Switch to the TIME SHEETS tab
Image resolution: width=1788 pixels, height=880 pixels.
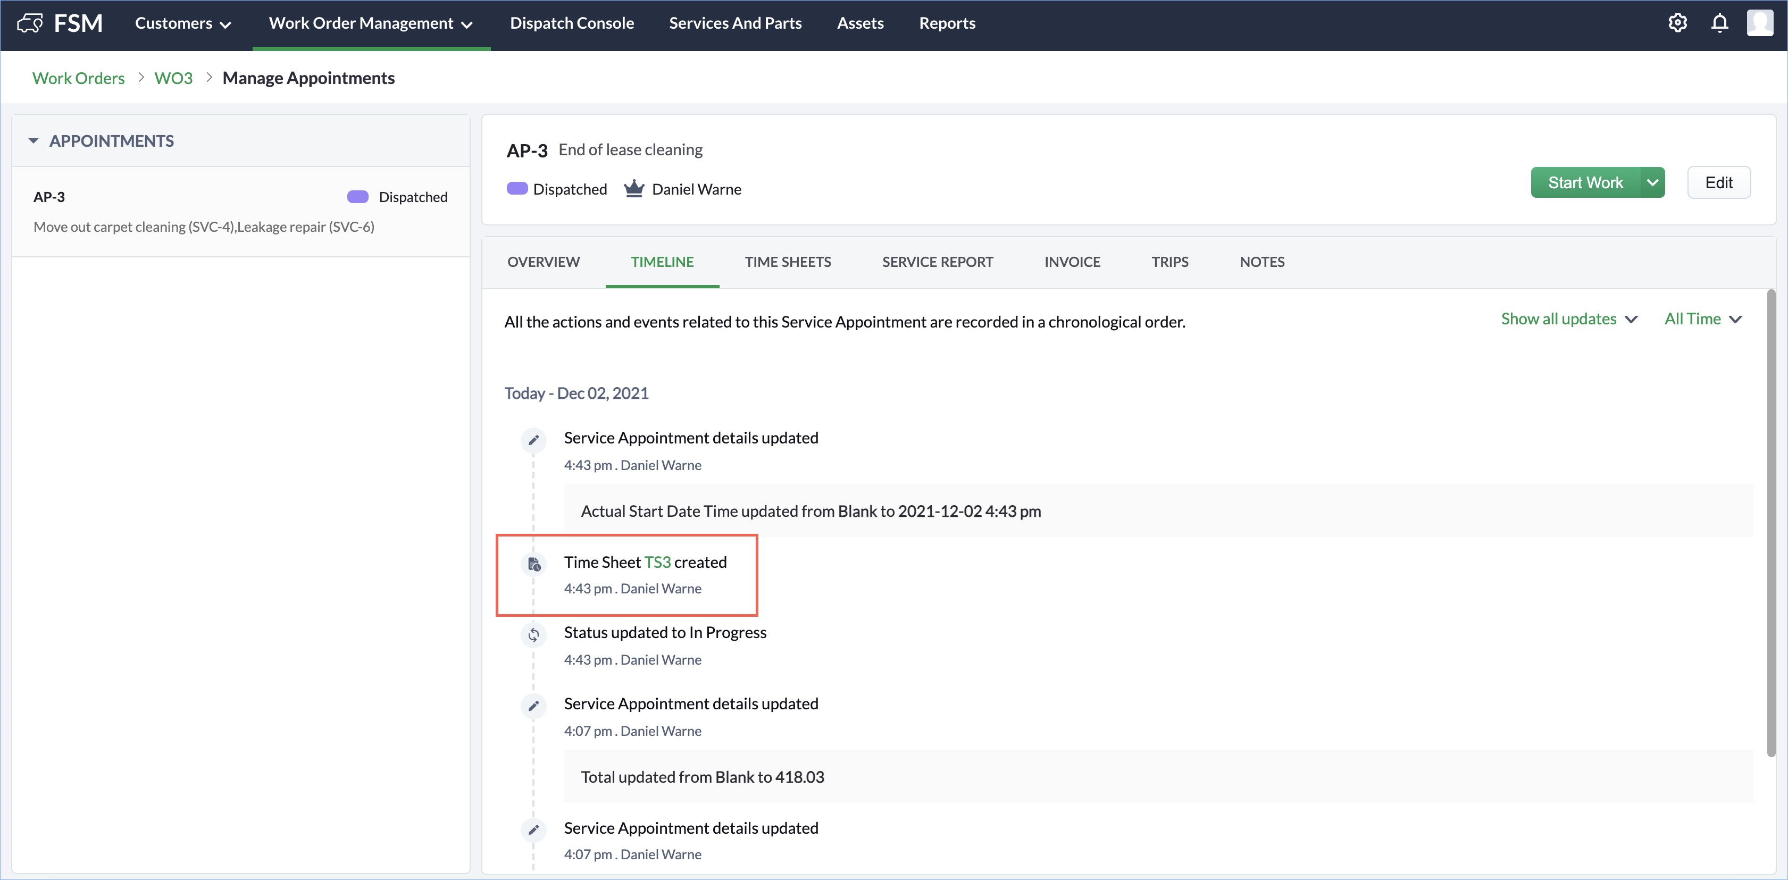tap(788, 262)
